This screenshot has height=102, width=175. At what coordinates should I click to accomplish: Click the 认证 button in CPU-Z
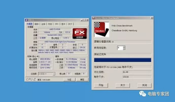(x=69, y=79)
